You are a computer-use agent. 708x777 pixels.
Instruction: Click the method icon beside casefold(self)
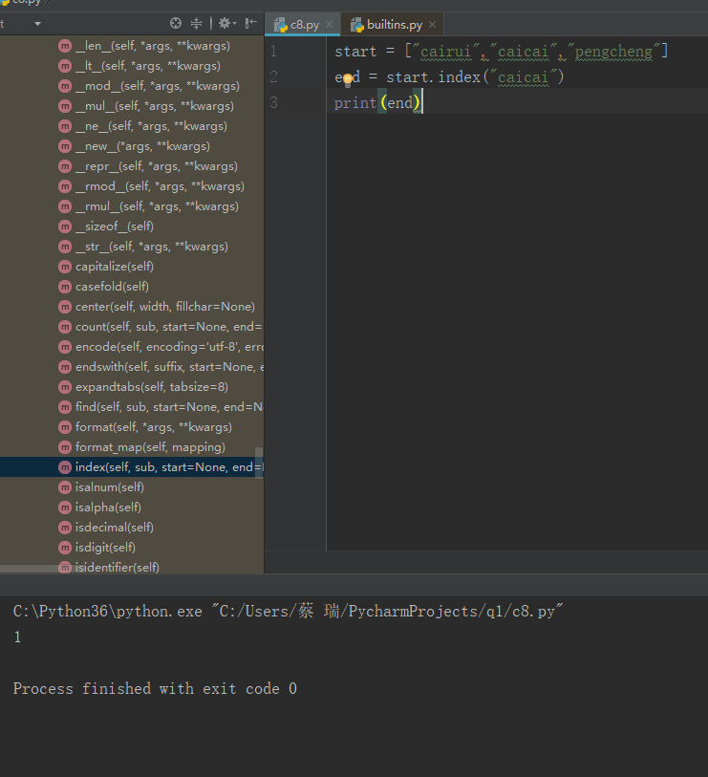(65, 287)
